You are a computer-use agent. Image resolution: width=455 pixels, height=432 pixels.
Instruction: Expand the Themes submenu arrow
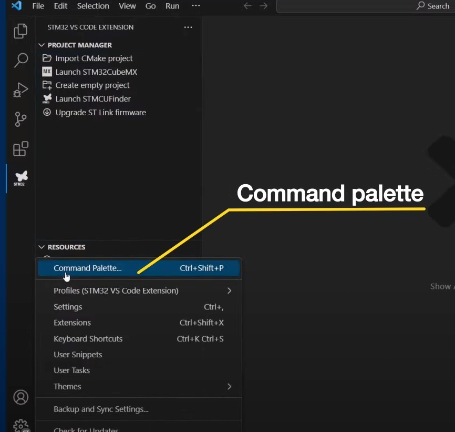pos(229,387)
